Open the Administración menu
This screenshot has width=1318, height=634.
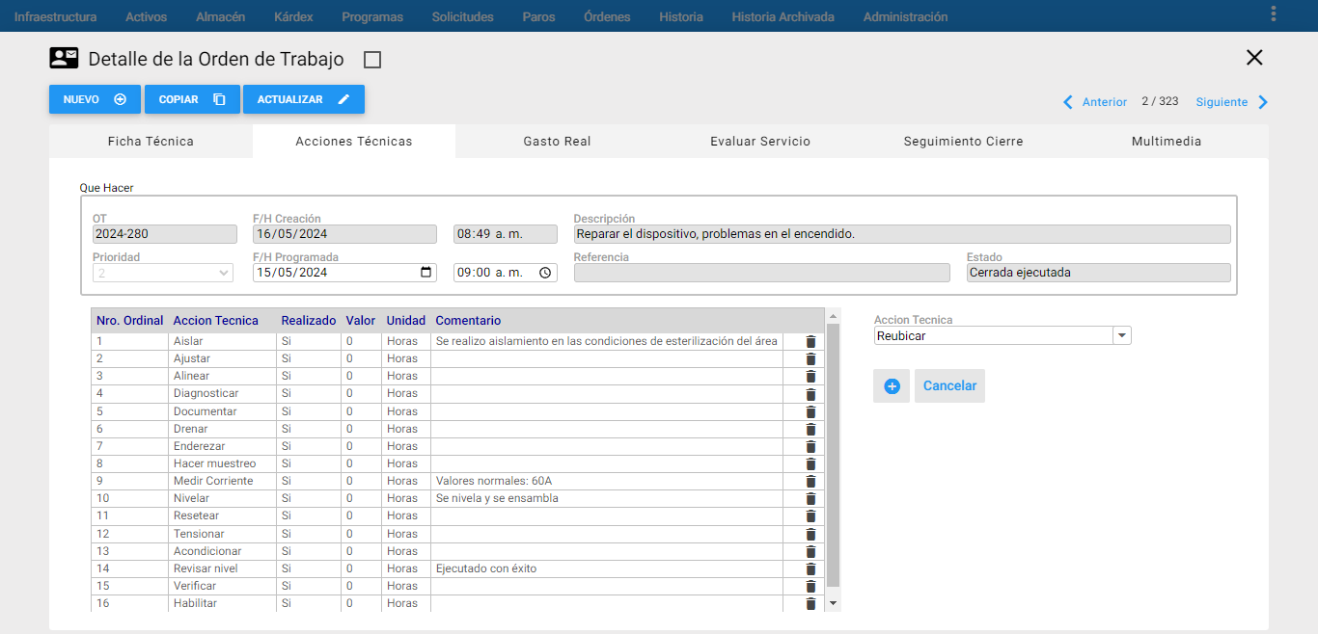tap(905, 16)
